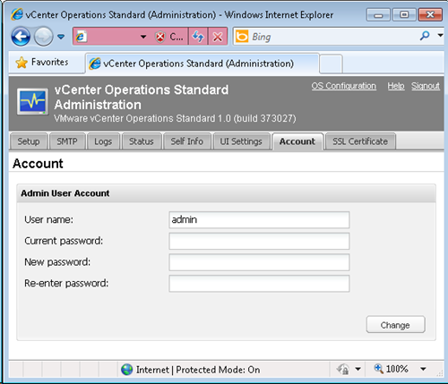
Task: Click the Internet zone globe icon
Action: [x=127, y=370]
